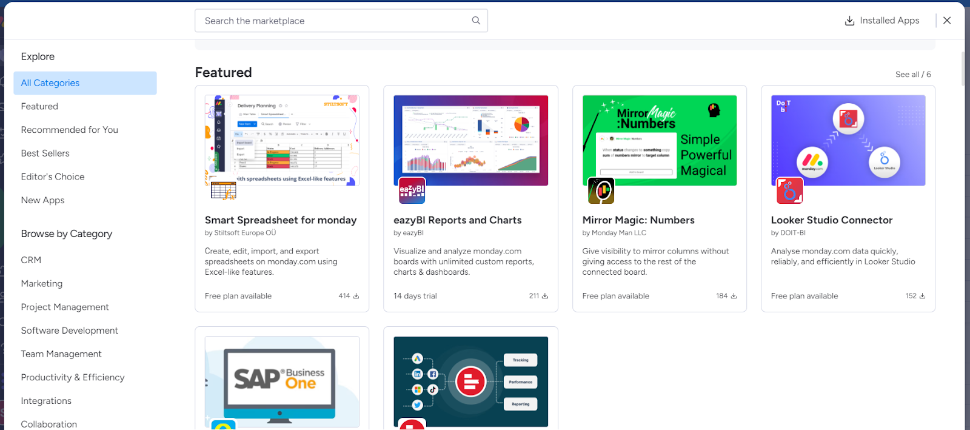This screenshot has width=970, height=430.
Task: Open Best Sellers category
Action: (45, 153)
